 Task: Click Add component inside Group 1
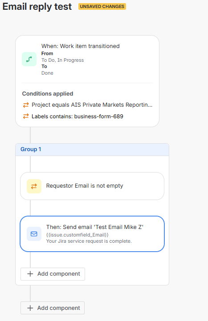point(53,274)
